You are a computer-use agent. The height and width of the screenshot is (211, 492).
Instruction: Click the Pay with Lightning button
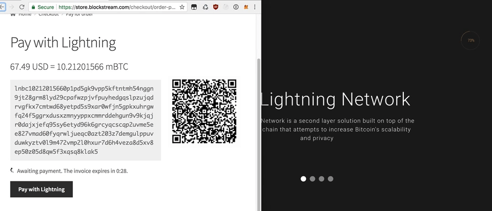42,189
